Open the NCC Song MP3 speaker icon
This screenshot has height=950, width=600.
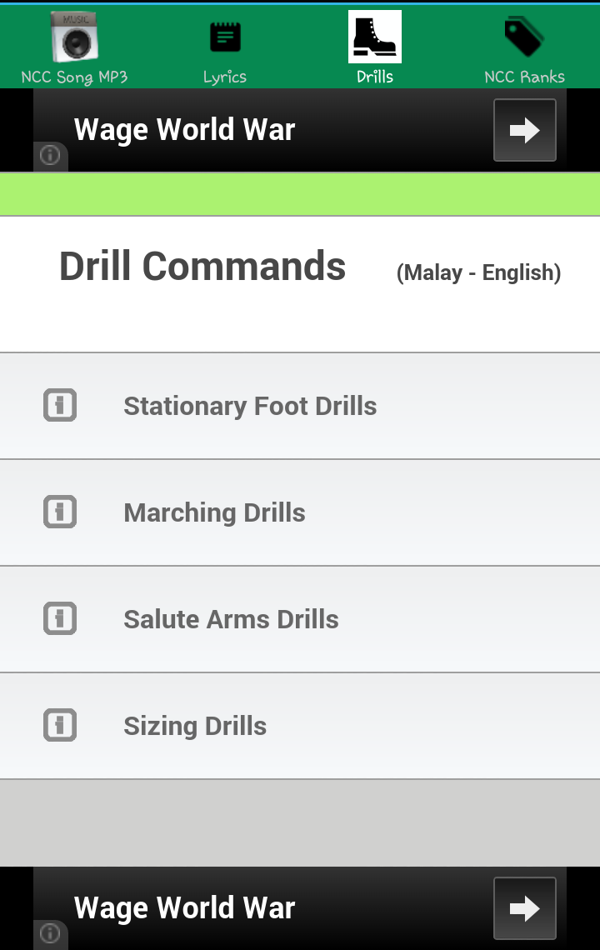click(x=74, y=37)
